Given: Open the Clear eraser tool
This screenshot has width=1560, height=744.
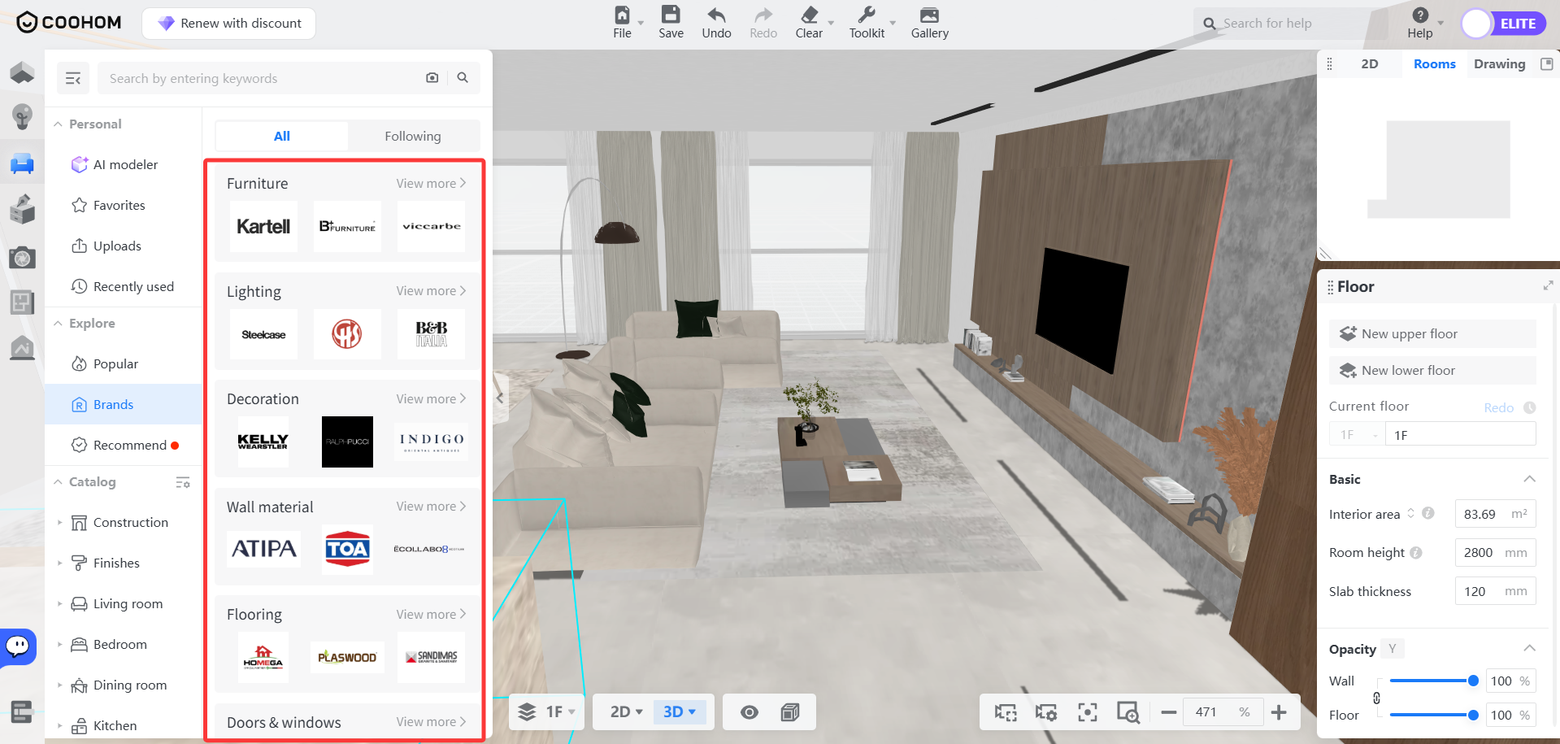Looking at the screenshot, I should (x=809, y=15).
